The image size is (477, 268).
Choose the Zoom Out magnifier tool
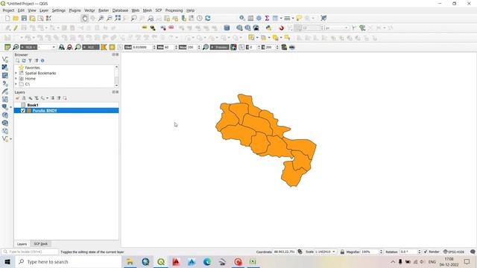coord(110,18)
